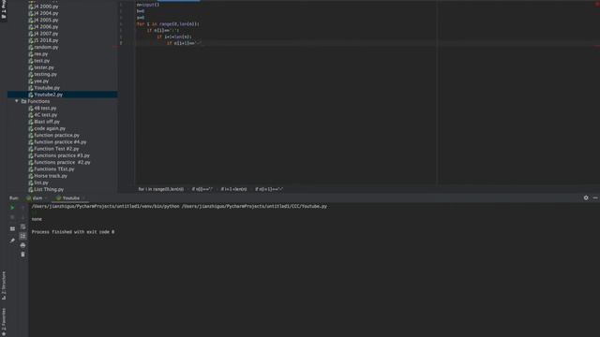Viewport: 600px width, 337px height.
Task: Open J4 2005.py in the project tree
Action: (x=46, y=21)
